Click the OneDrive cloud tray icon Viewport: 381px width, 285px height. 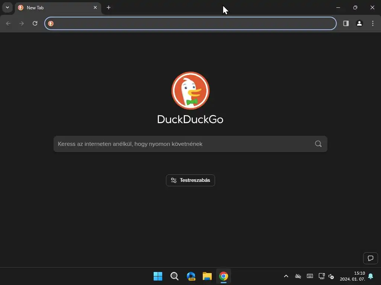click(x=298, y=276)
